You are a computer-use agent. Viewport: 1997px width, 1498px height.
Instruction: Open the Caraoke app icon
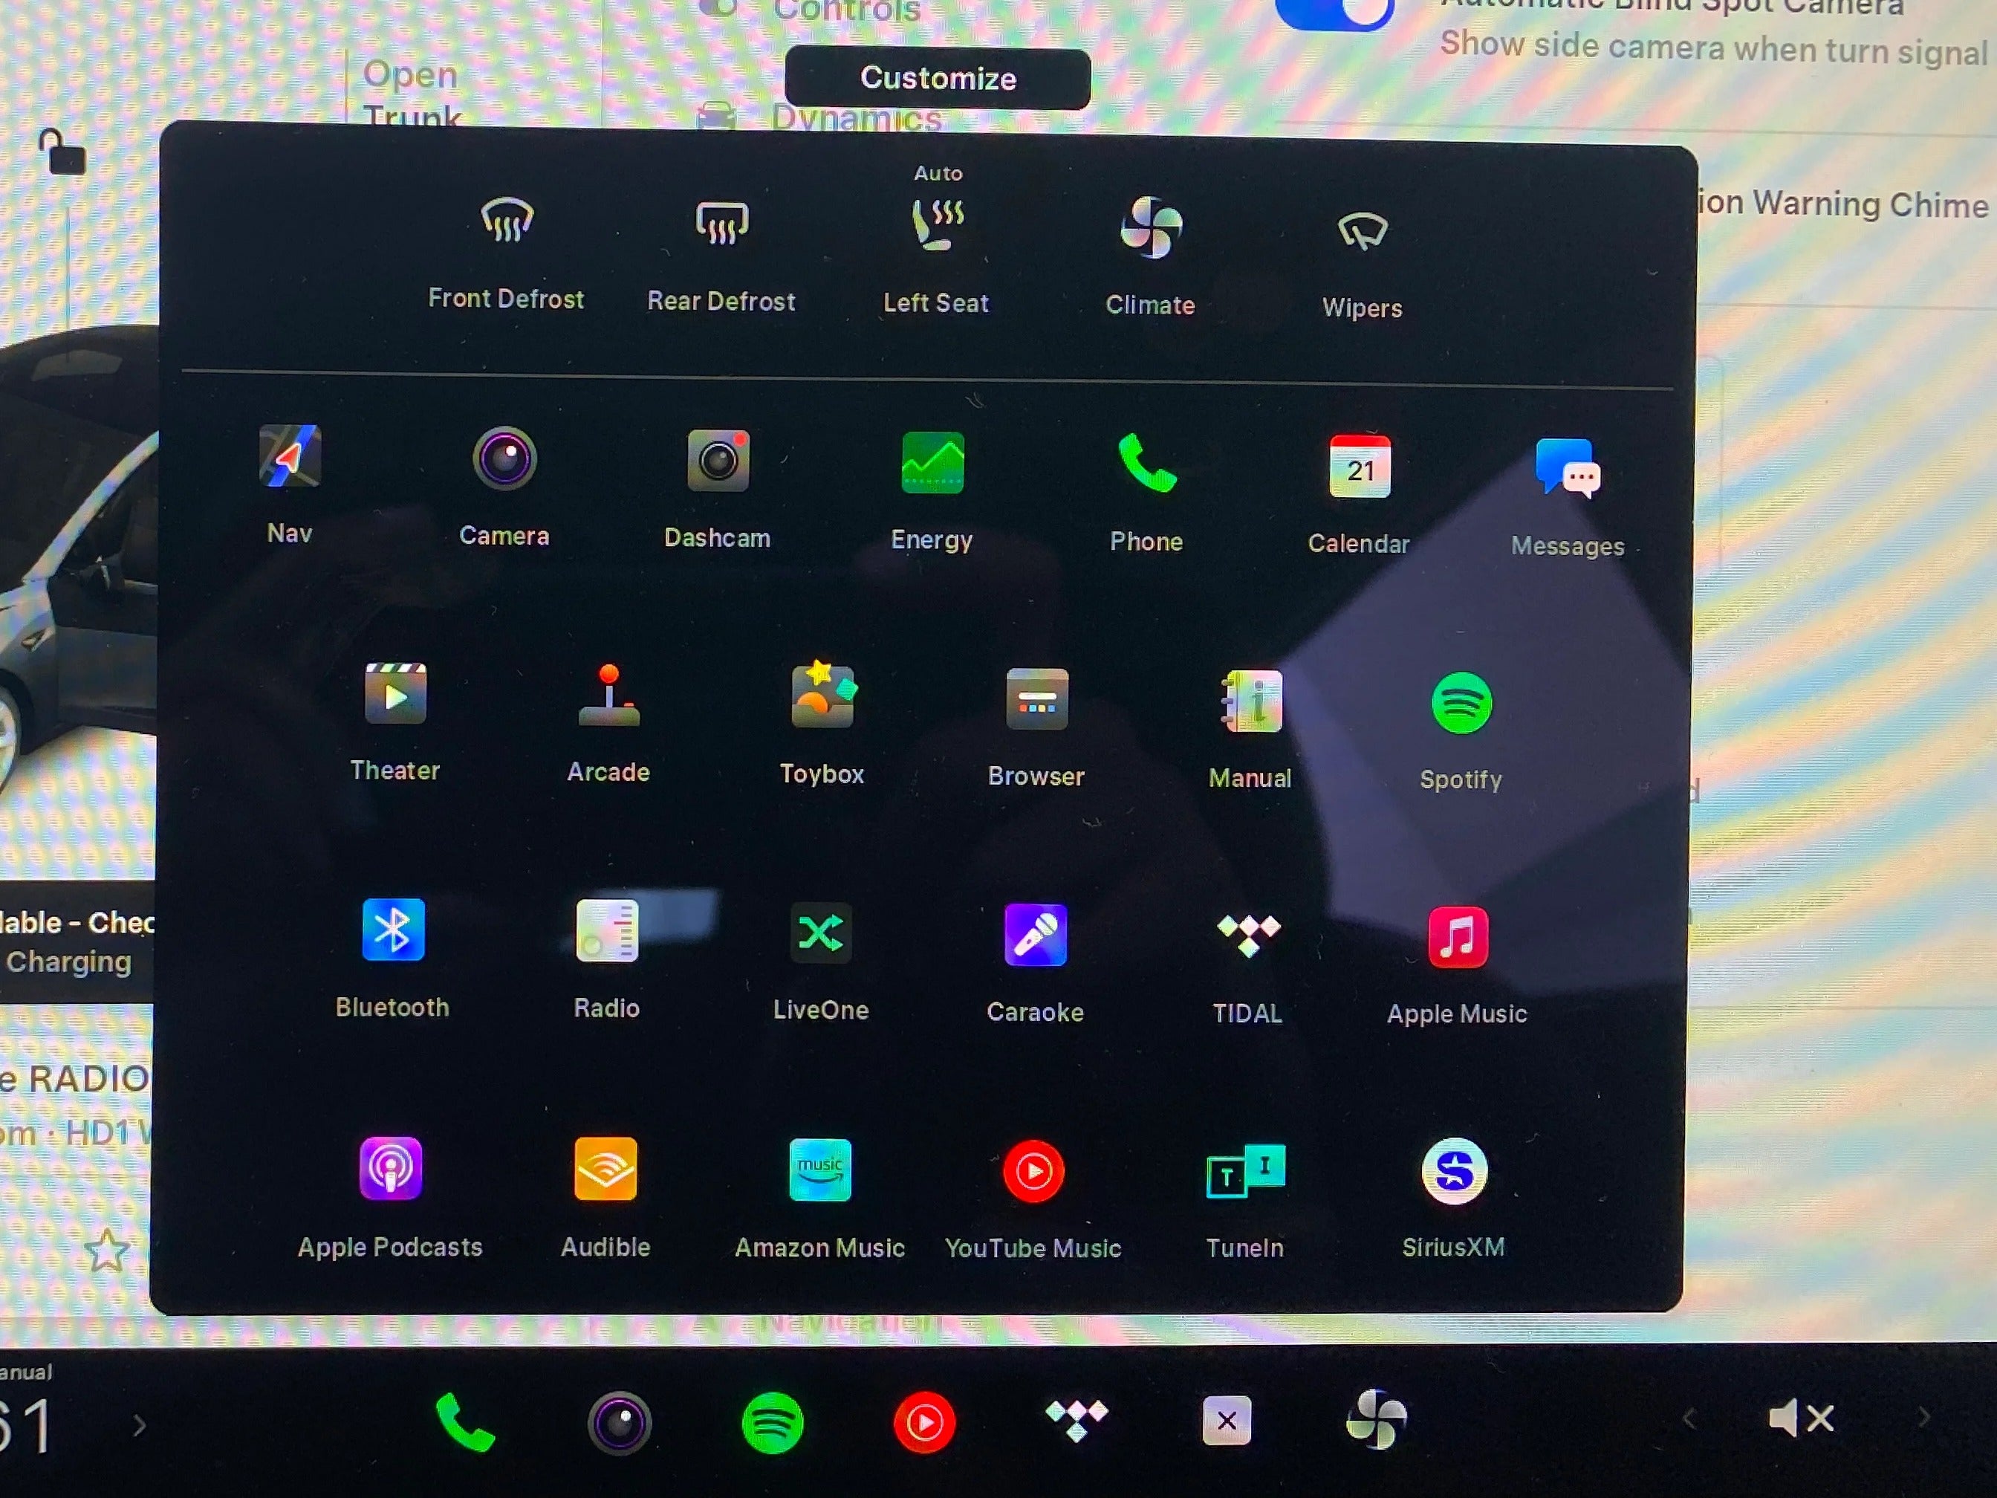(1035, 936)
